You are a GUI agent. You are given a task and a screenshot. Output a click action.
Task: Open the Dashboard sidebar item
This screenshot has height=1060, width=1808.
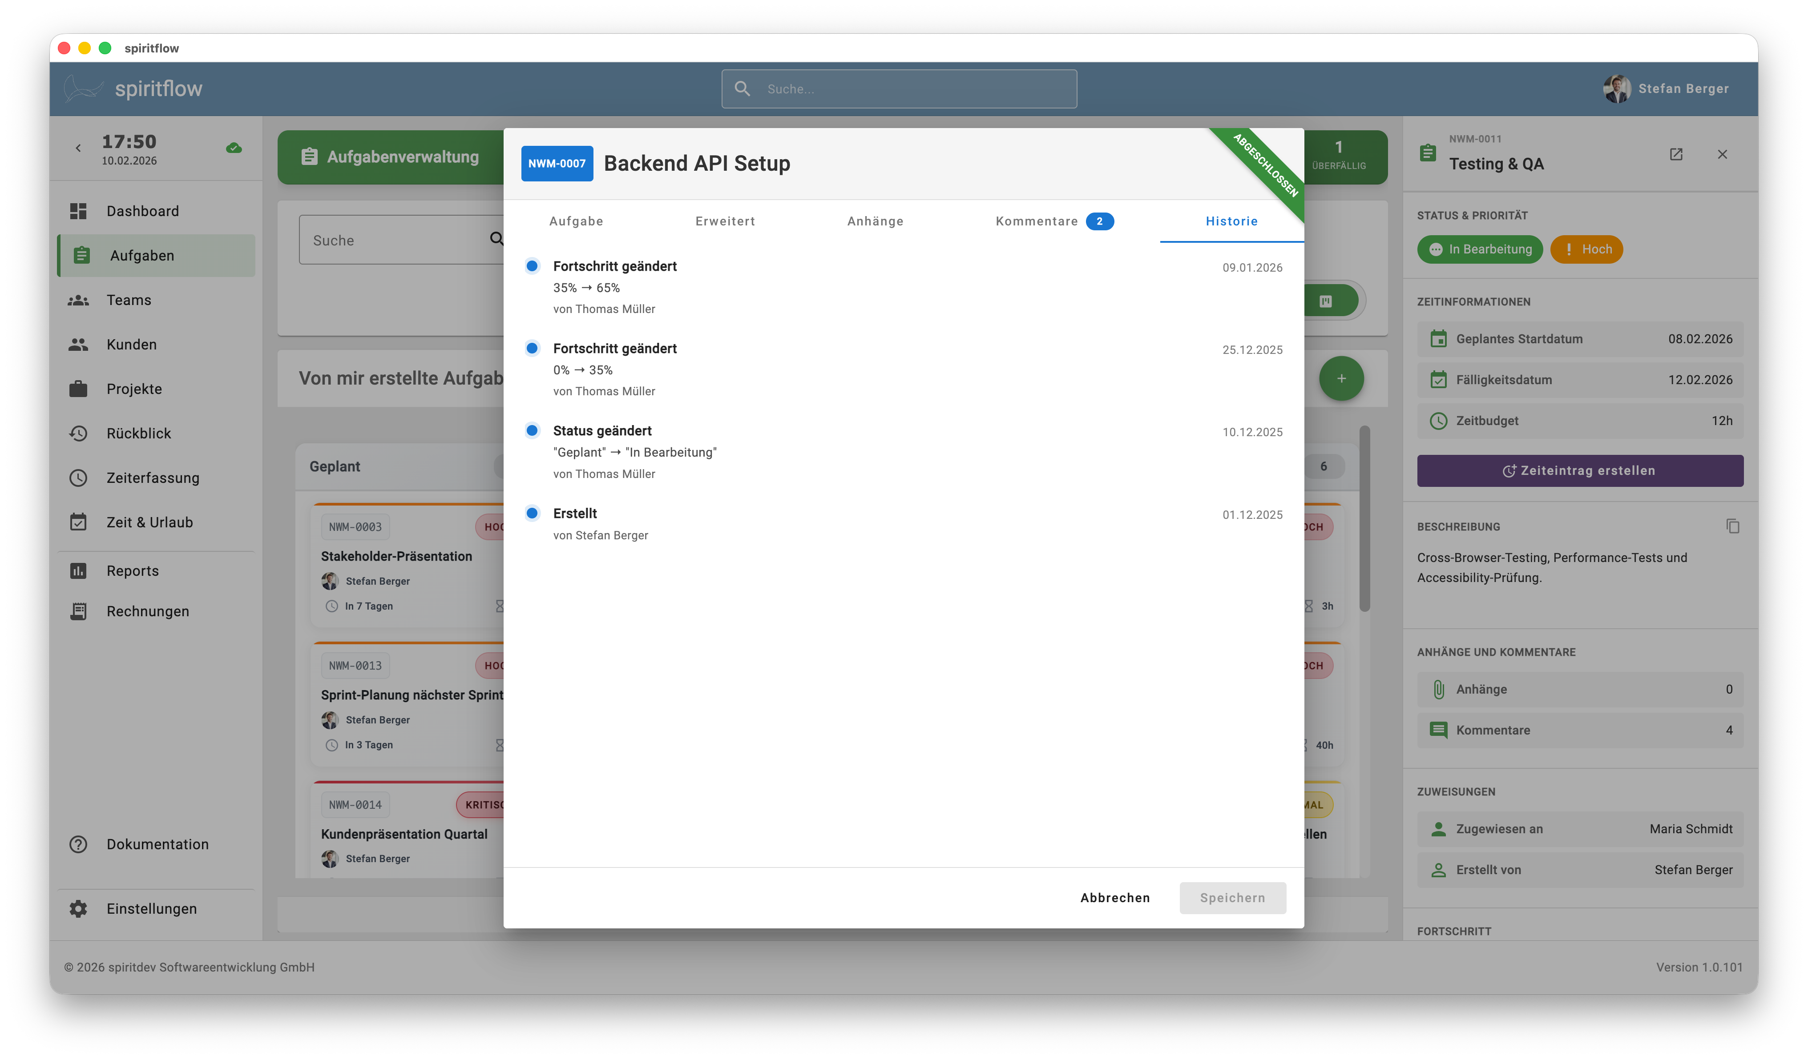tap(142, 211)
